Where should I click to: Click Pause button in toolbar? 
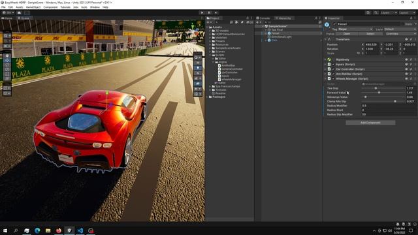click(x=209, y=12)
